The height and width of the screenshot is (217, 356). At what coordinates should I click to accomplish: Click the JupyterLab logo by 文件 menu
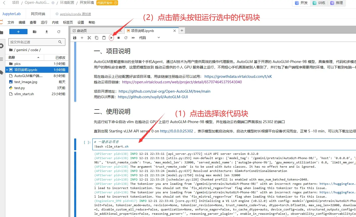point(1,22)
